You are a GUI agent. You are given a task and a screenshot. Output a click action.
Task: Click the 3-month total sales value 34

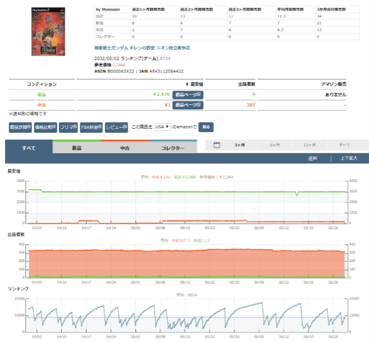(319, 16)
